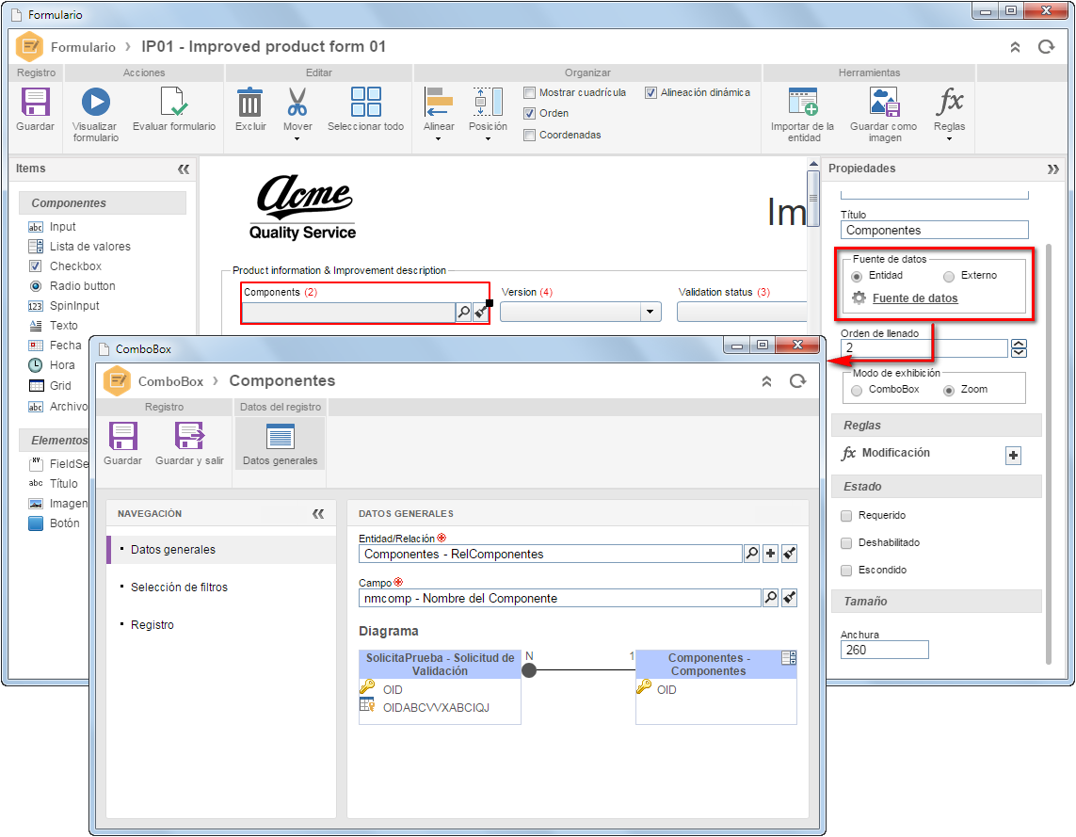1076x837 pixels.
Task: Click Evaluar formulario icon
Action: 173,102
